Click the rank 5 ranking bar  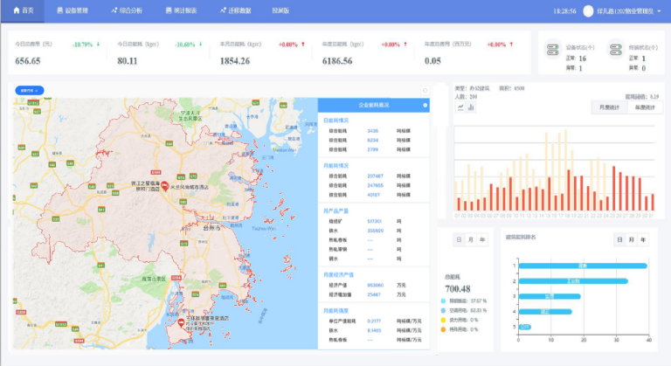pos(525,327)
